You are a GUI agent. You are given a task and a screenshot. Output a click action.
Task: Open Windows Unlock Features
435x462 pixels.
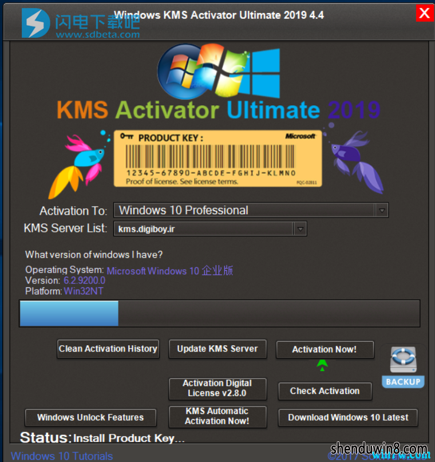(x=90, y=417)
